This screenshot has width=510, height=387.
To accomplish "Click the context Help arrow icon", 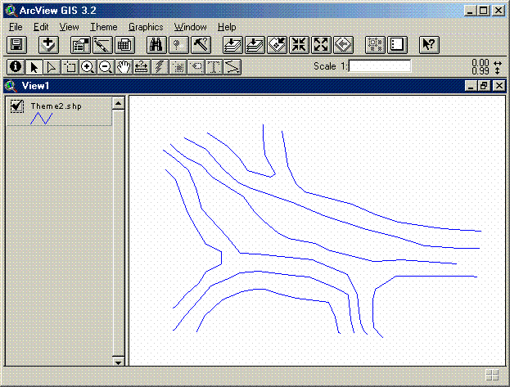I will 429,45.
